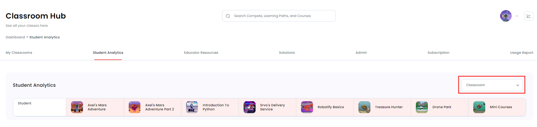Click the Srvo's Delivery Service course icon

[249, 107]
